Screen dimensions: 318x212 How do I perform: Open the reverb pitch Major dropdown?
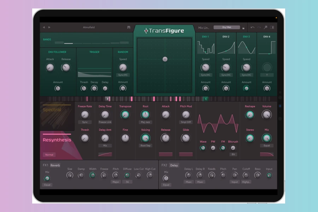pos(116,182)
